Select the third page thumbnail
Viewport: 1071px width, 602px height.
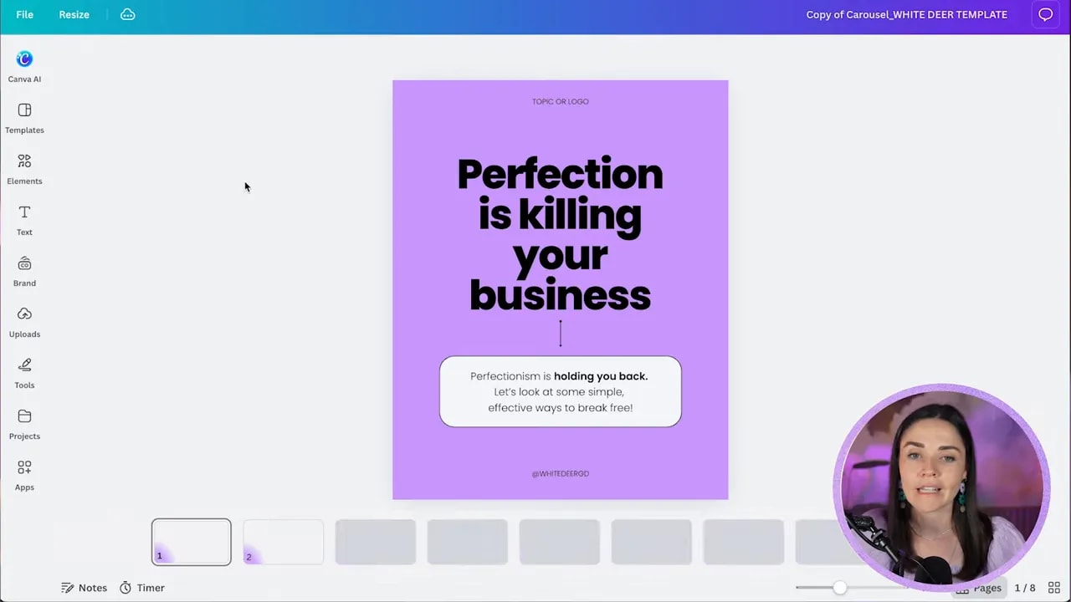(375, 542)
